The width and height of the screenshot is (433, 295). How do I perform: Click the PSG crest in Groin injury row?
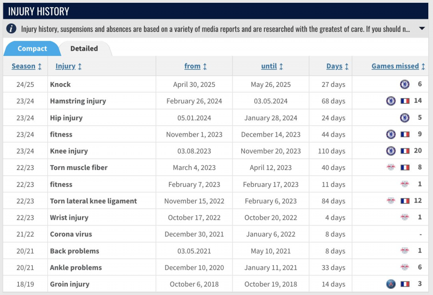click(x=391, y=284)
